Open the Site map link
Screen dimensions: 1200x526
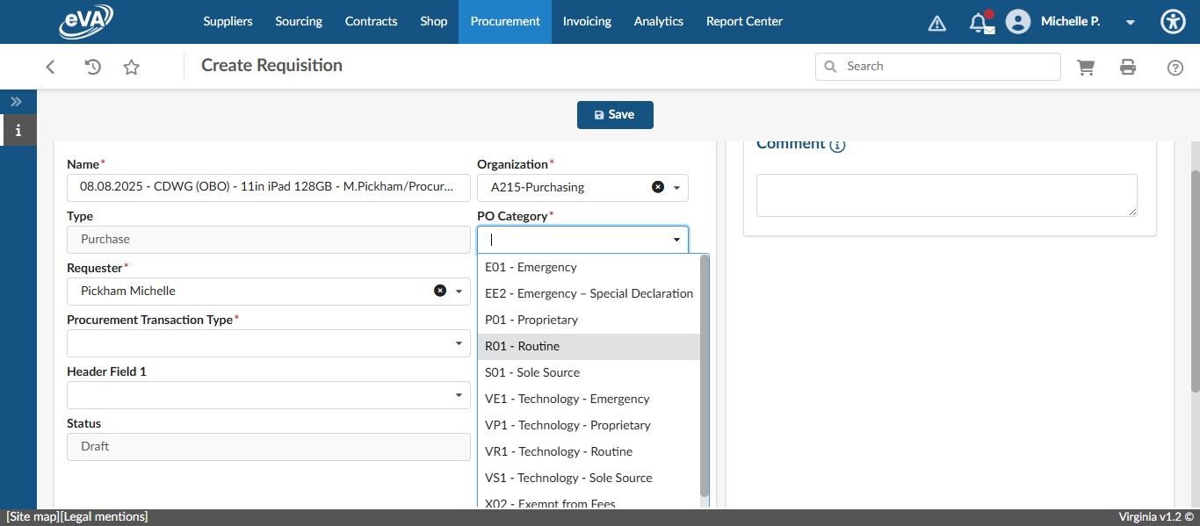coord(33,517)
